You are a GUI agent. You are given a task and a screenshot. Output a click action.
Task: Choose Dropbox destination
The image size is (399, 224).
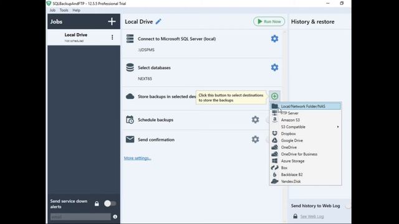(x=305, y=134)
